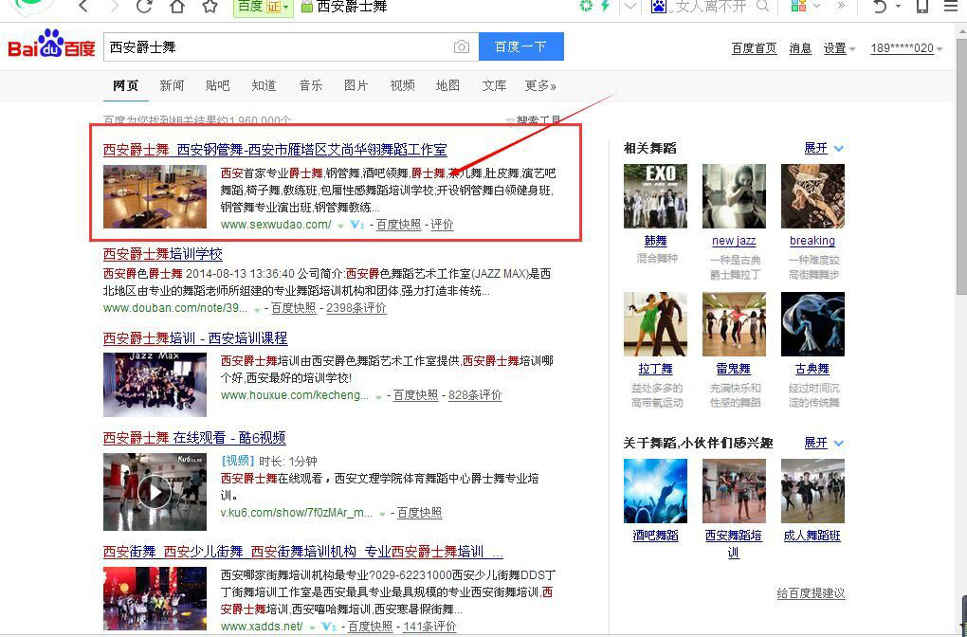Open the 更多» tab menu
Screen dimensions: 967x637
point(540,85)
